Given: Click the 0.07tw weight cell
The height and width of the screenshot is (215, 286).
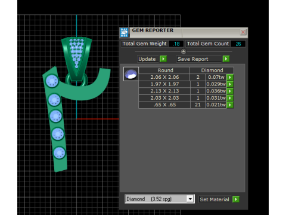Looking at the screenshot, I should 216,77.
